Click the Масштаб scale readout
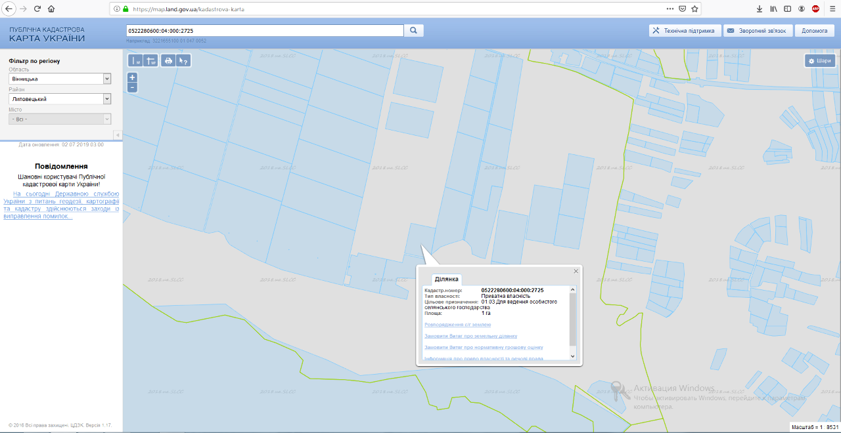 pyautogui.click(x=813, y=427)
